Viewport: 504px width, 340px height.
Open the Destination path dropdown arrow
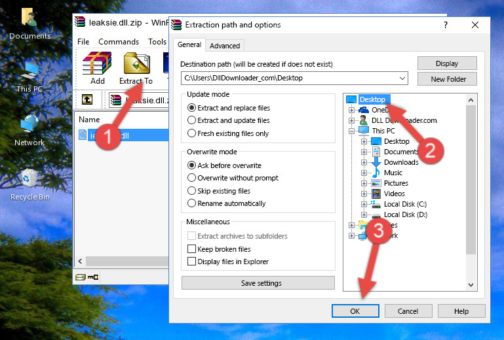402,78
